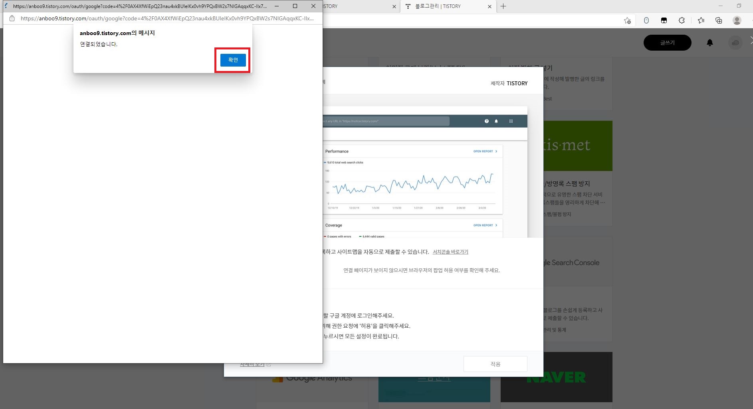The height and width of the screenshot is (409, 753).
Task: Close the partially hidden TISTORY tab
Action: coord(394,6)
